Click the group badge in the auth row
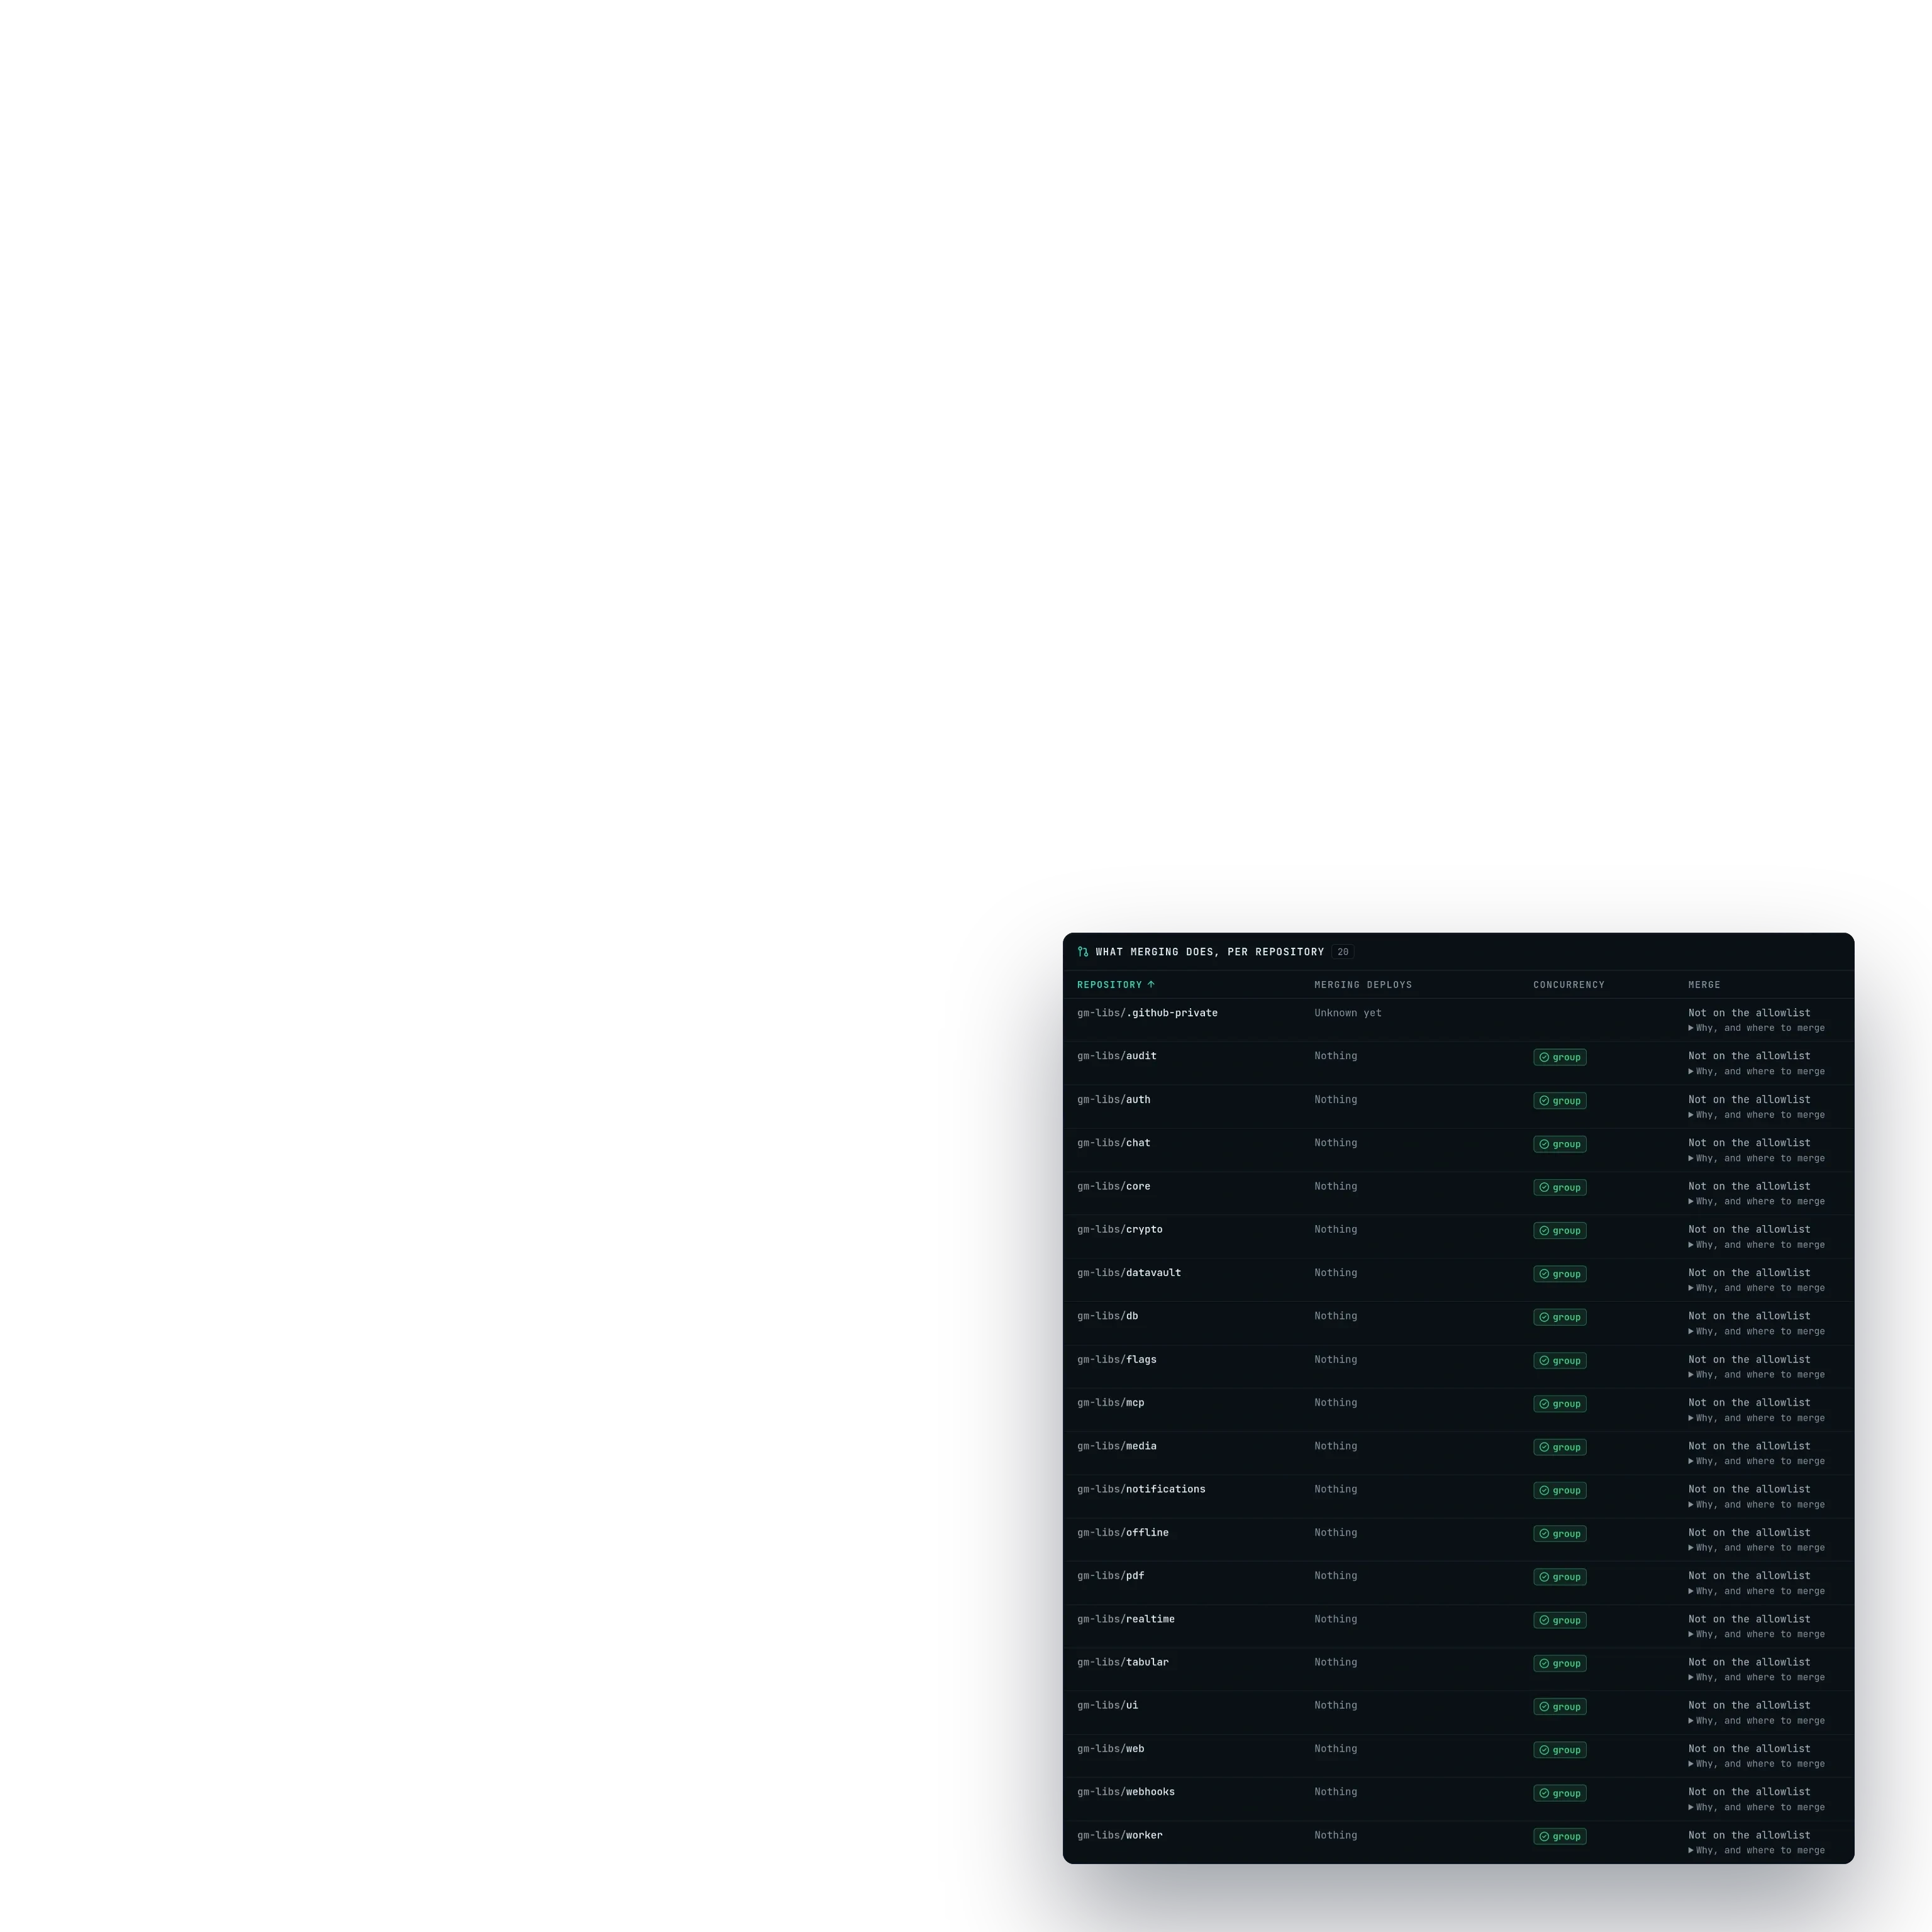Viewport: 1932px width, 1932px height. tap(1559, 1101)
